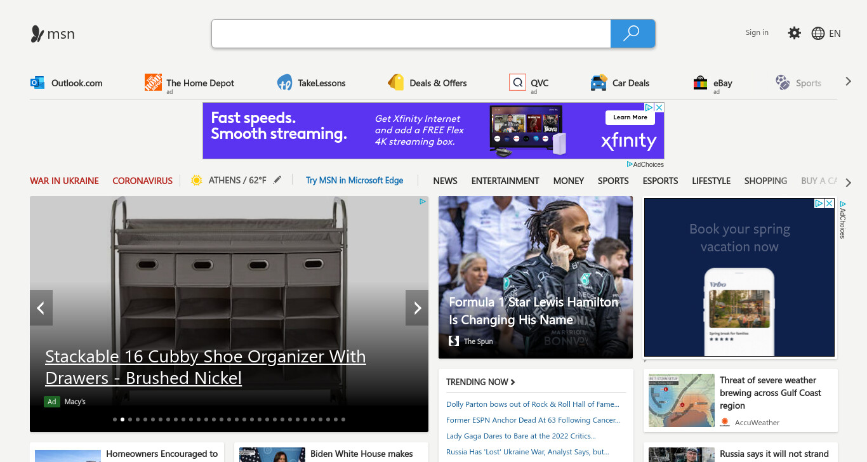Open Biden White House makes story
The image size is (867, 462).
pyautogui.click(x=361, y=454)
